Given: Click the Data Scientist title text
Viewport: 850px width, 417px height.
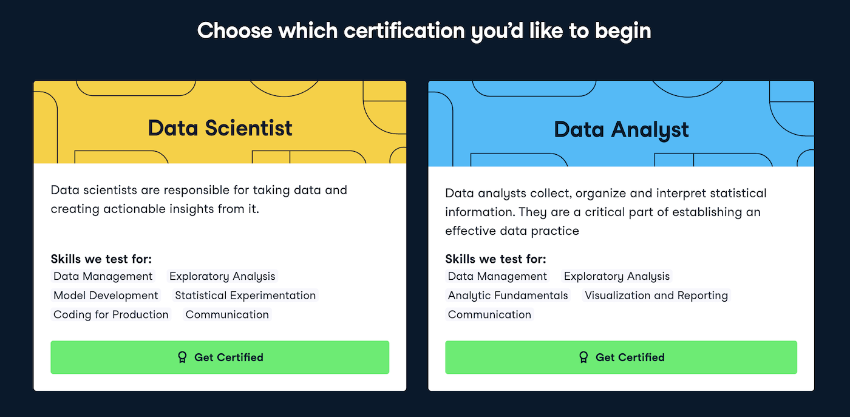Looking at the screenshot, I should coord(220,128).
